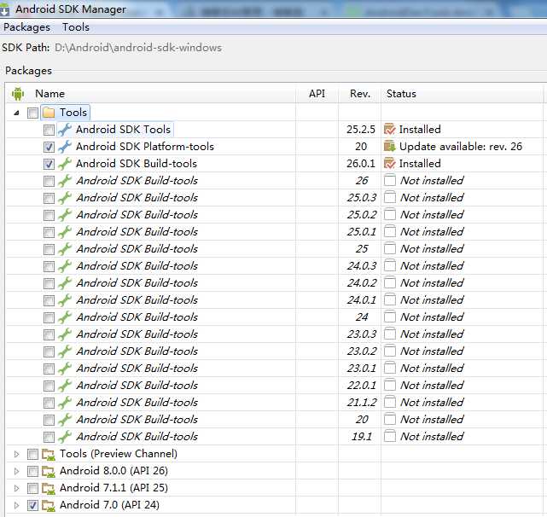Click the Tools folder icon
Image resolution: width=547 pixels, height=517 pixels.
point(49,113)
